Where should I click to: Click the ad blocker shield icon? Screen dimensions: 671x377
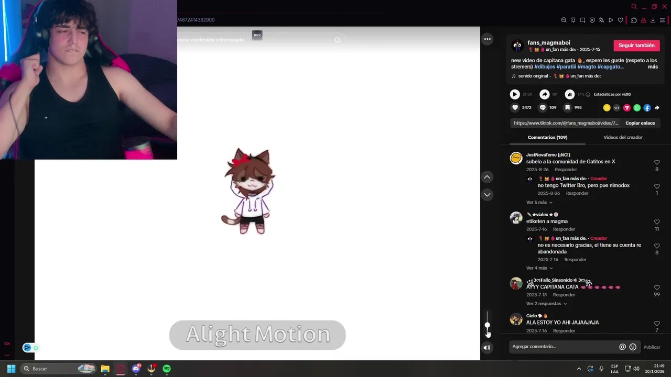coord(592,20)
